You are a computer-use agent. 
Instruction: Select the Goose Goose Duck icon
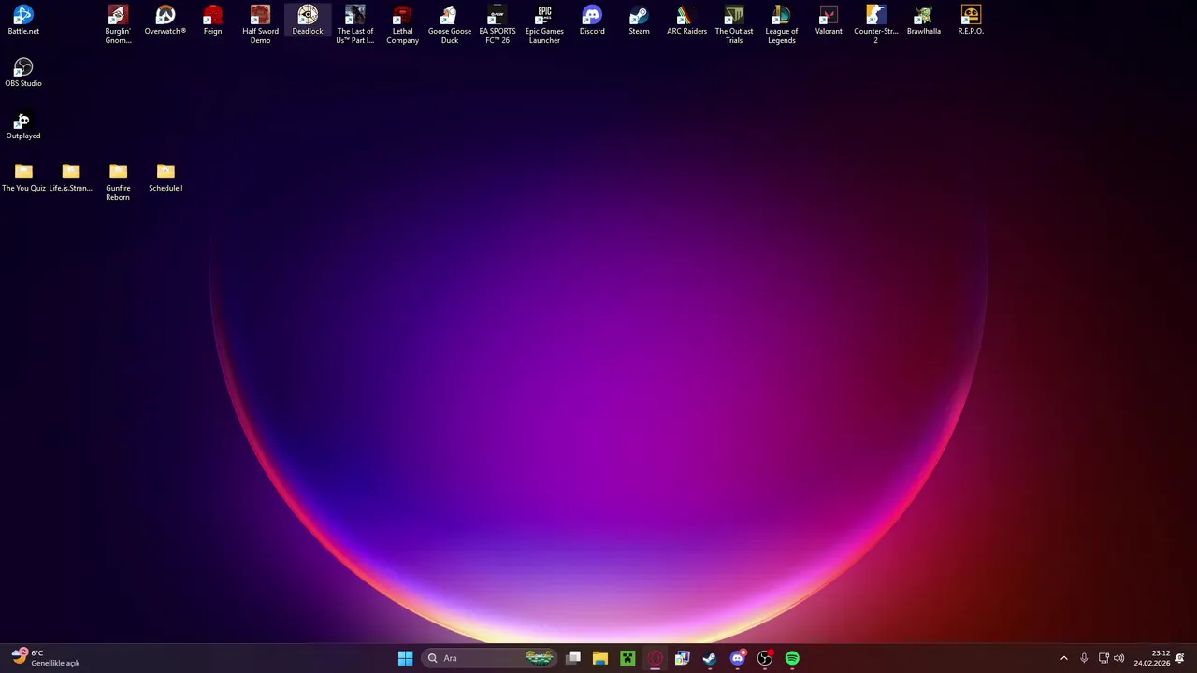pos(450,24)
